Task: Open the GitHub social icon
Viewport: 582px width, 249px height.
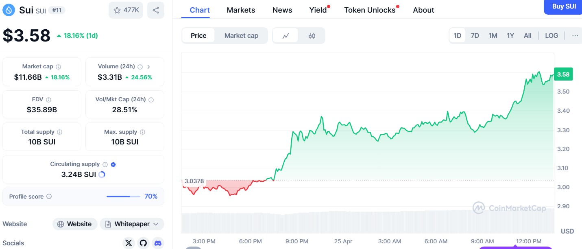Action: (x=143, y=243)
